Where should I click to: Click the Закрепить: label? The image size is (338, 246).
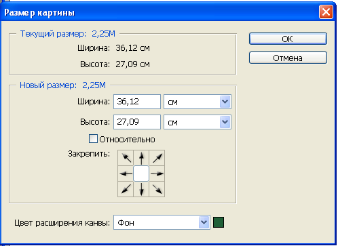(89, 154)
